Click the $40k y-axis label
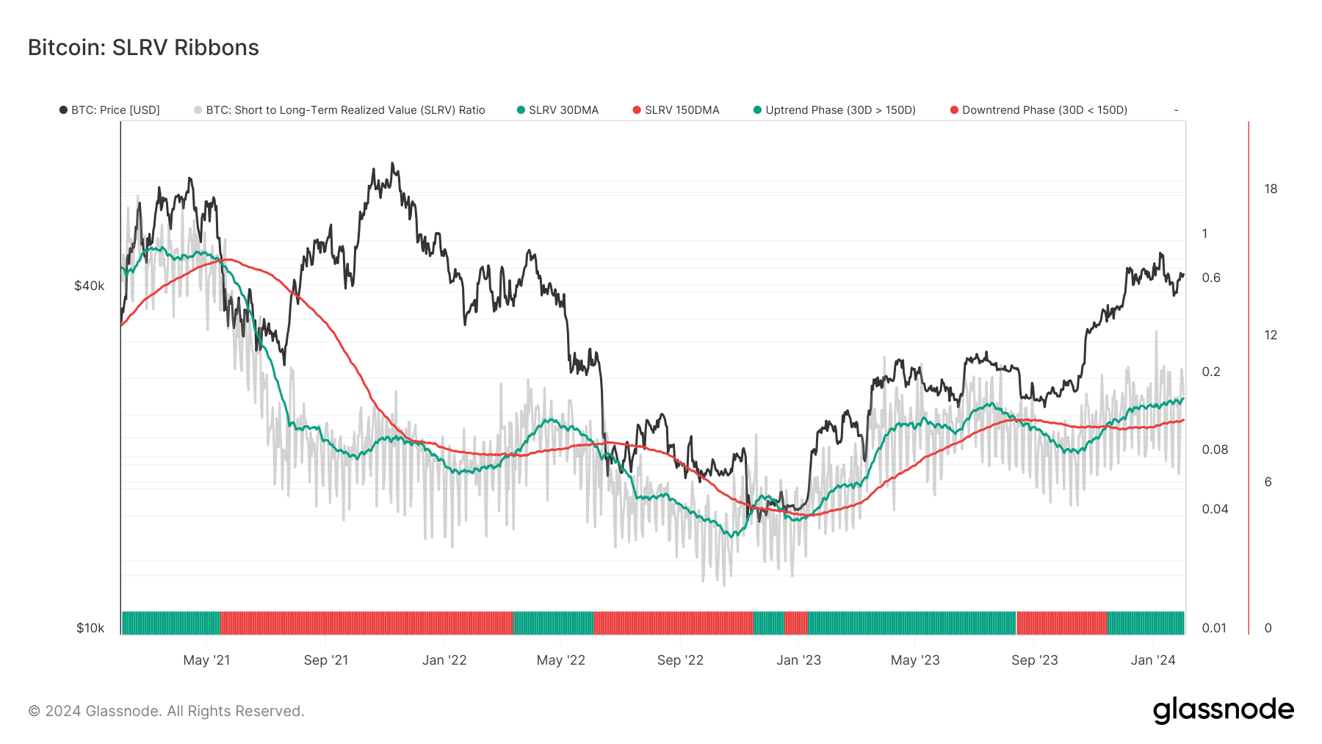Image resolution: width=1322 pixels, height=744 pixels. [90, 285]
